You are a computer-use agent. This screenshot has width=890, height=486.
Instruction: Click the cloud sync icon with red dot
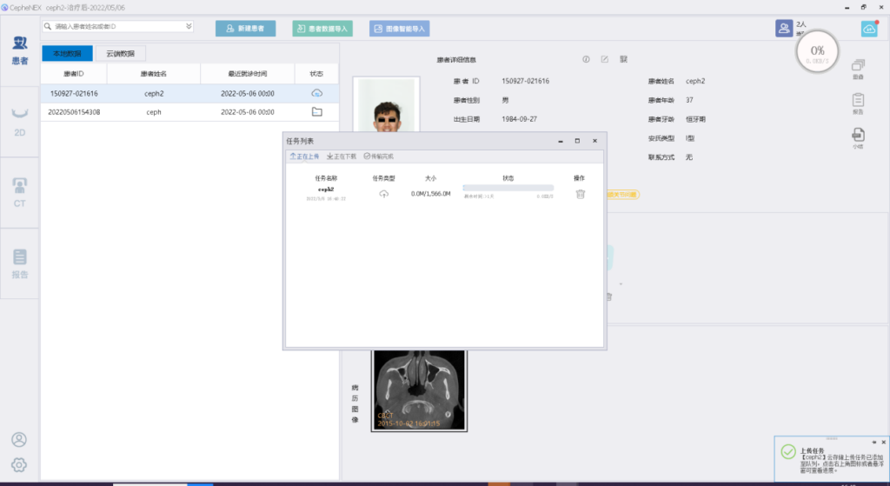[x=869, y=29]
